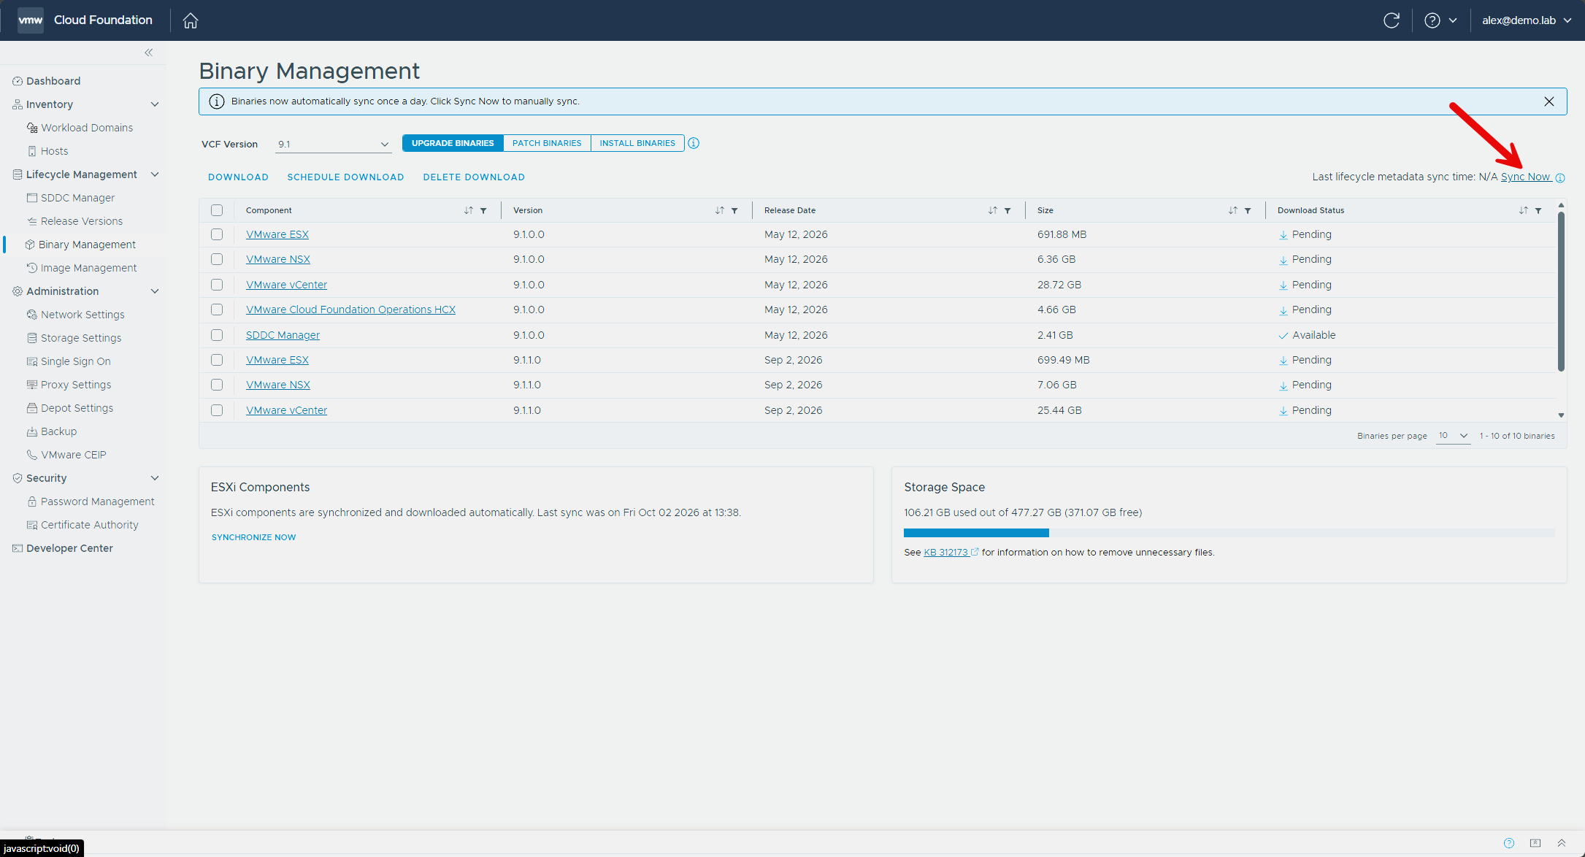Click the vmw logo in header
1585x857 pixels.
coord(31,20)
